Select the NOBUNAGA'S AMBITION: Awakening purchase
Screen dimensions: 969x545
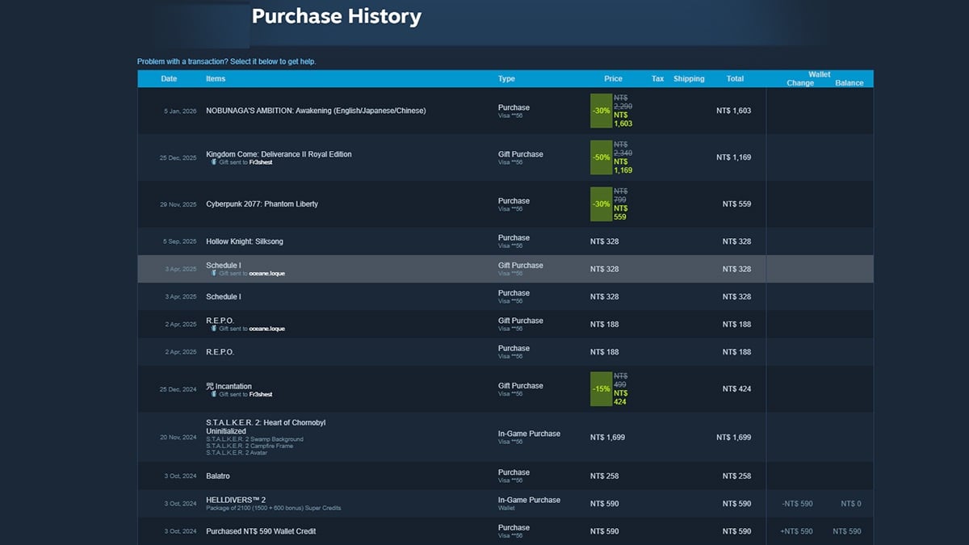pyautogui.click(x=316, y=111)
